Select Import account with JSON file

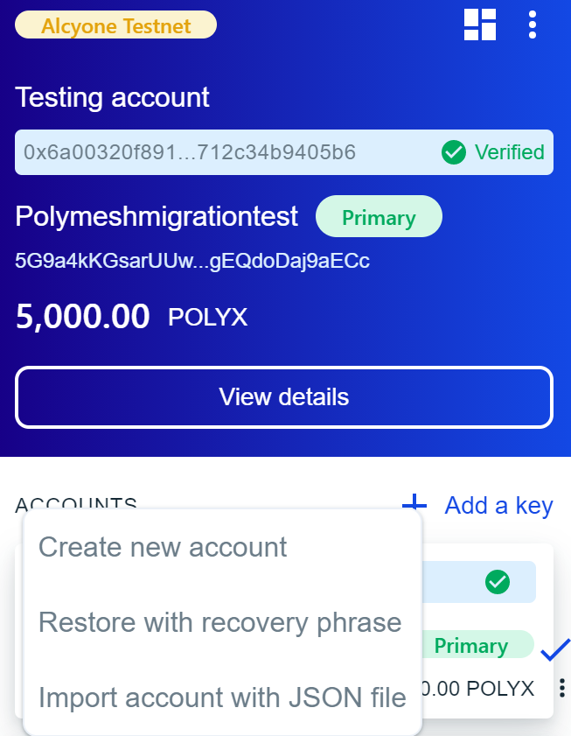coord(222,697)
